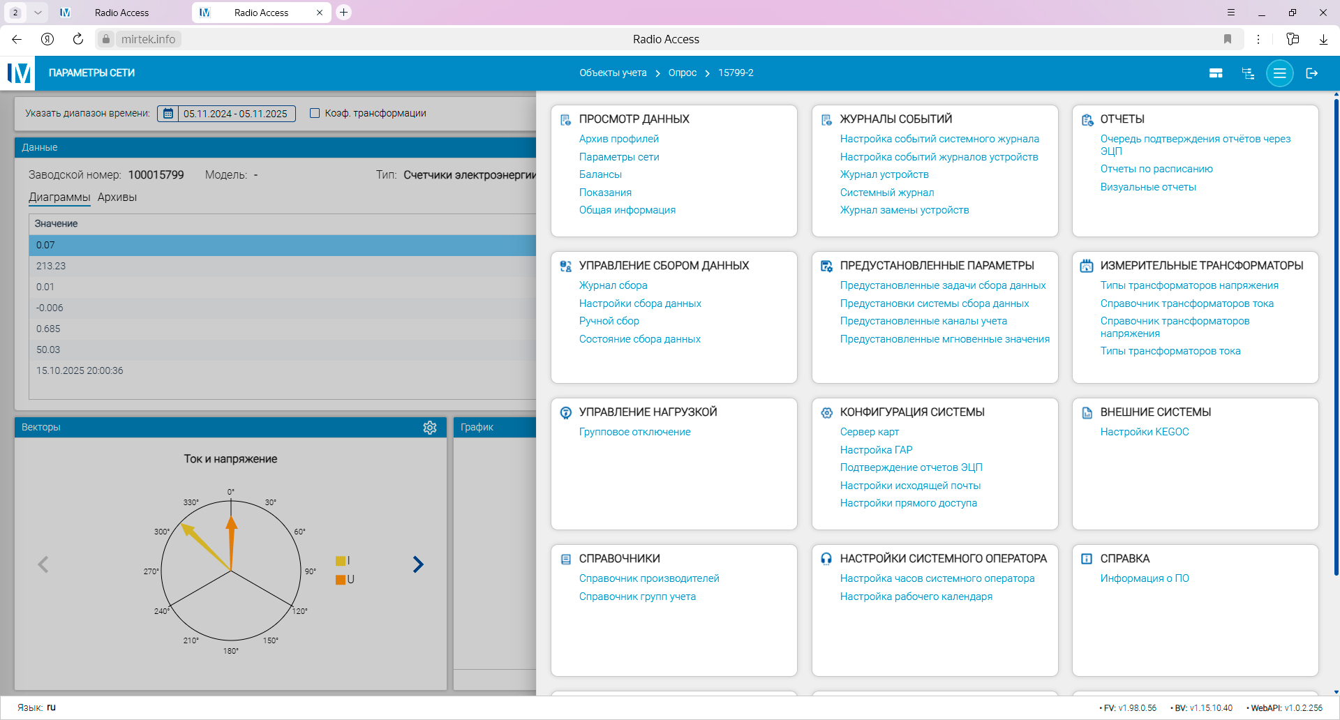
Task: Switch to the Архивы tab
Action: point(117,197)
